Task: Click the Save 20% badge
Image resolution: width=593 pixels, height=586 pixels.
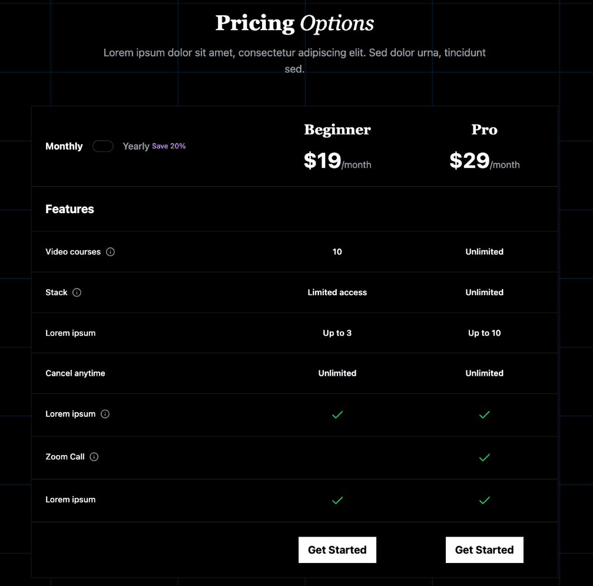Action: click(x=169, y=146)
